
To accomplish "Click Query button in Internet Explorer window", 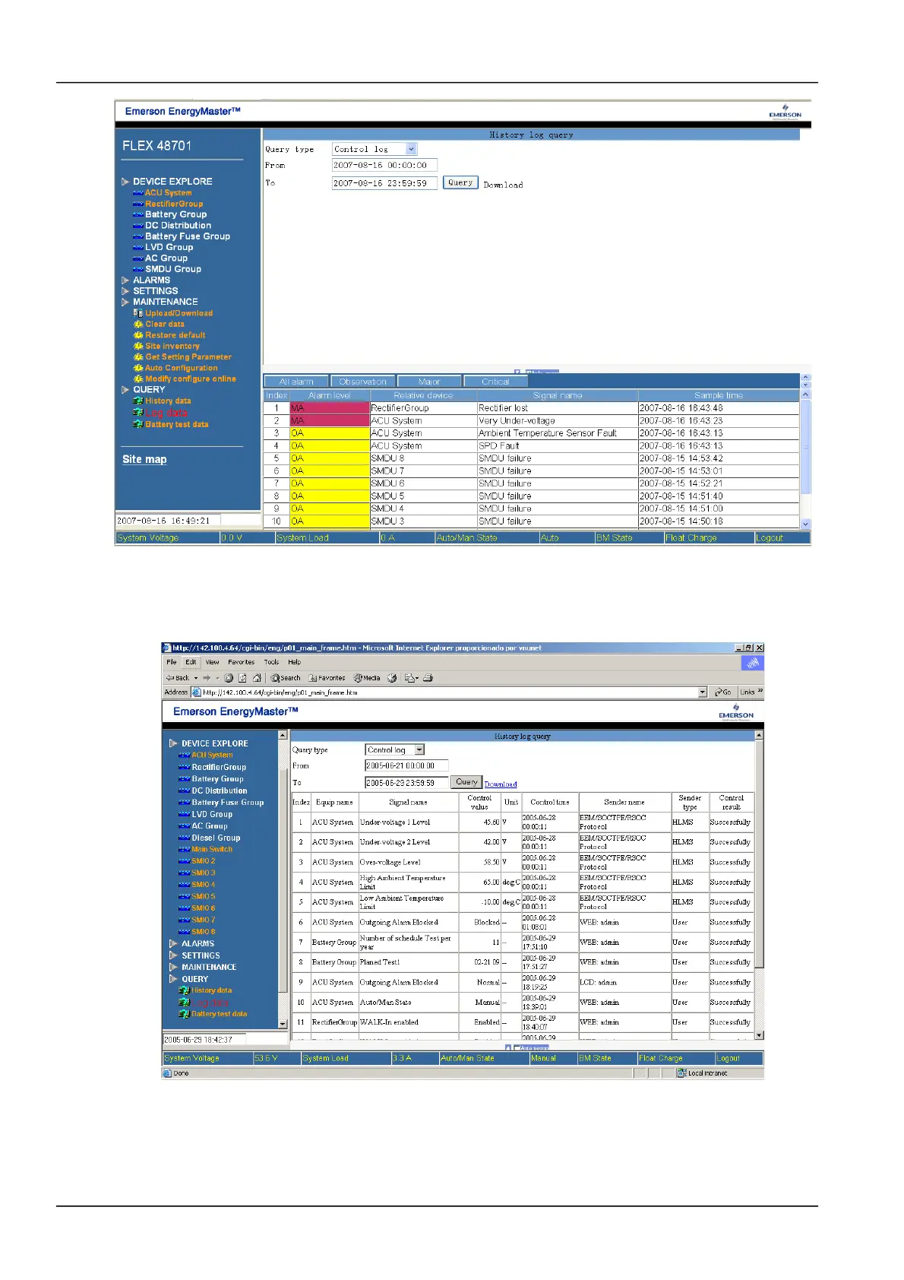I will (466, 782).
